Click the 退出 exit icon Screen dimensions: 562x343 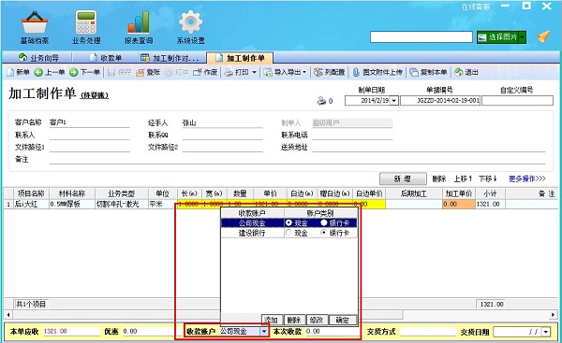pyautogui.click(x=458, y=72)
